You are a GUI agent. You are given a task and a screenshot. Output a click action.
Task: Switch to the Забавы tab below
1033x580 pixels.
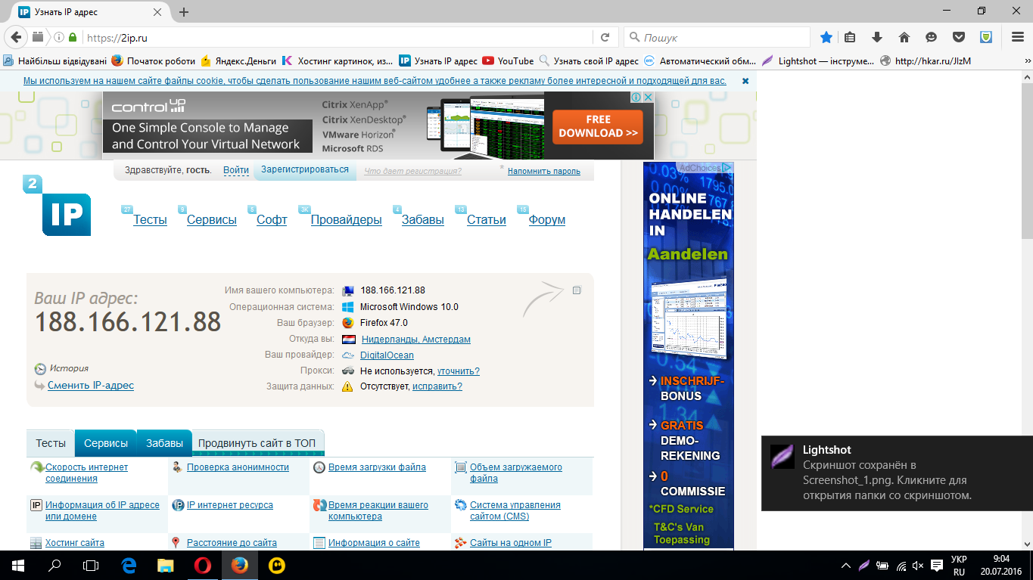164,443
